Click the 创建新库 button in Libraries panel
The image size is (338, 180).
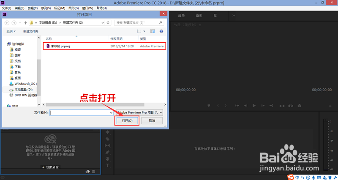(x=50, y=167)
